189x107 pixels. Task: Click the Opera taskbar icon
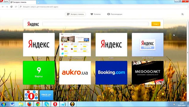pos(55,104)
